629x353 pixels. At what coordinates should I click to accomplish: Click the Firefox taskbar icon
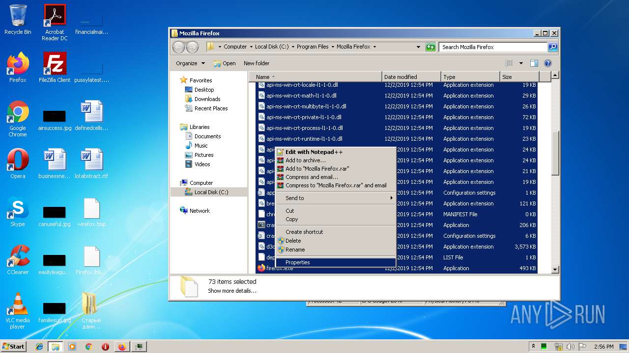122,347
